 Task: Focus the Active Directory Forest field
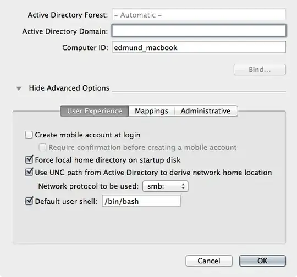(199, 15)
